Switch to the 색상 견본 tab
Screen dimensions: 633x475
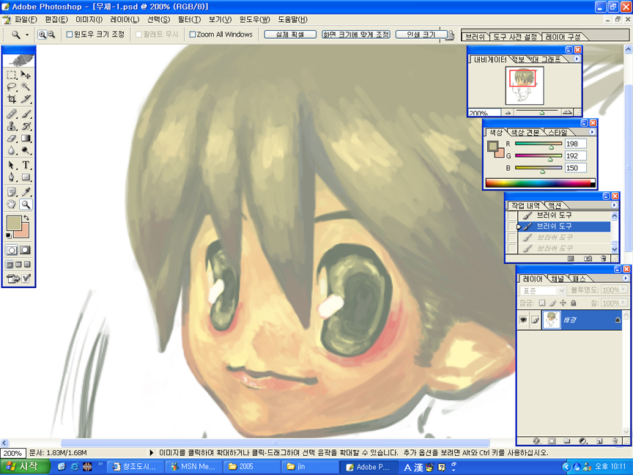(525, 133)
